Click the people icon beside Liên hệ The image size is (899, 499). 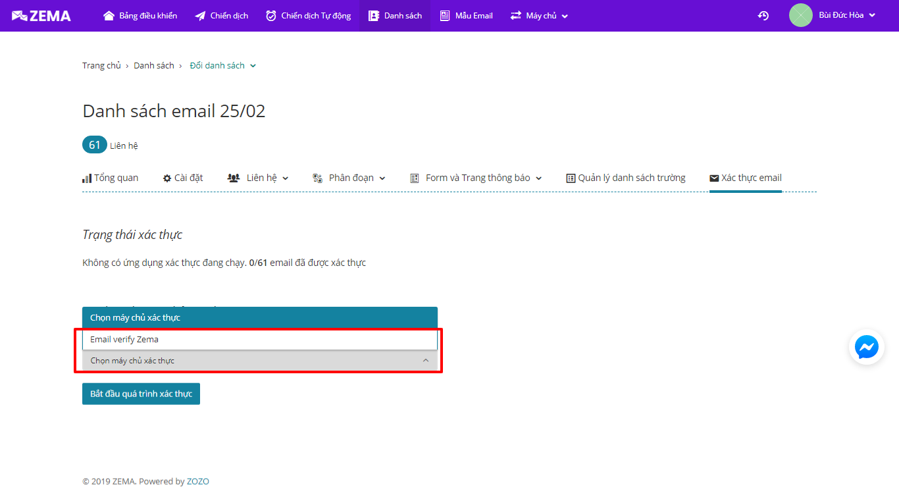[x=233, y=178]
